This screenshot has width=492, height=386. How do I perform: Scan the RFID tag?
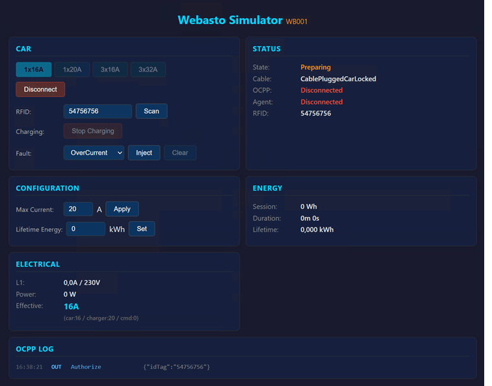point(151,111)
